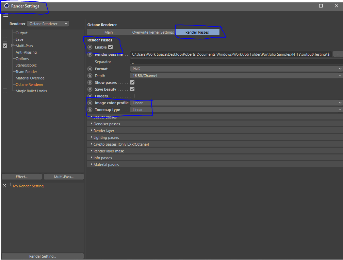Select Octane Renderer in the settings tree
Screen dimensions: 343x260
pos(30,85)
